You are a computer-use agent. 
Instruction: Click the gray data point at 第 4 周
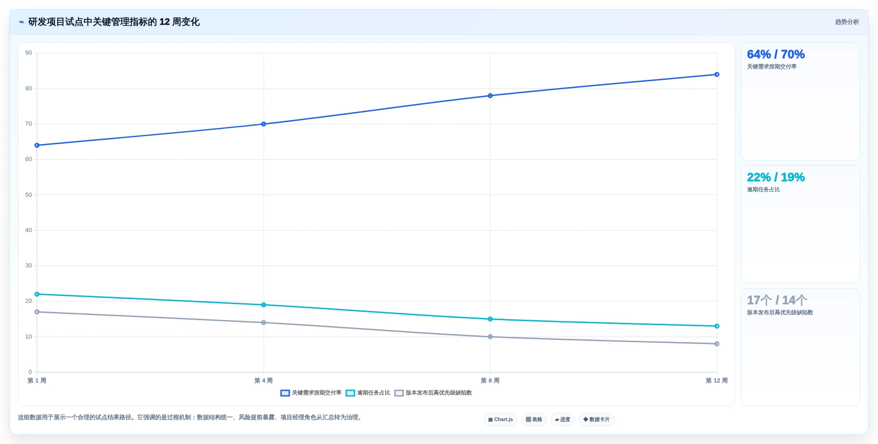[264, 323]
